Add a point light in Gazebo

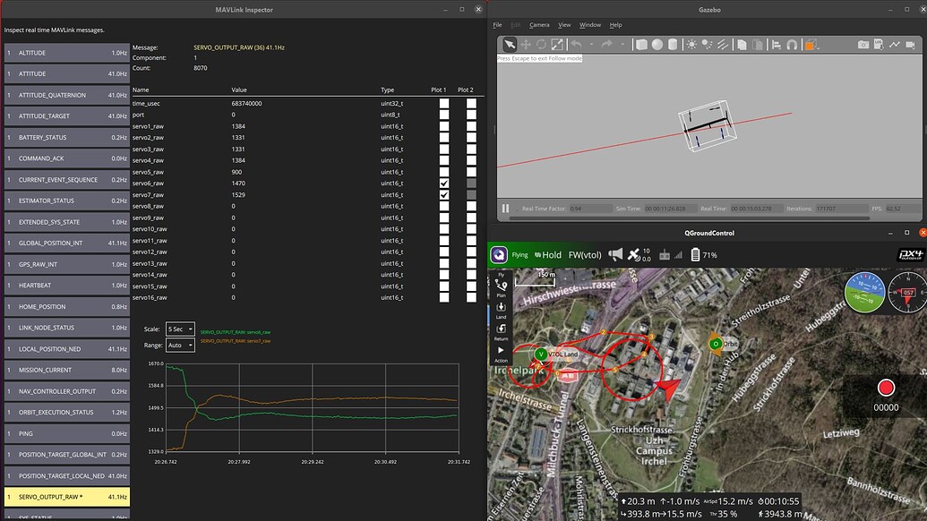point(691,44)
